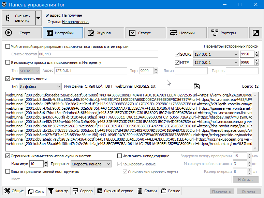Toggle proxy for Internet connection checkbox
This screenshot has width=264, height=198.
coord(8,62)
